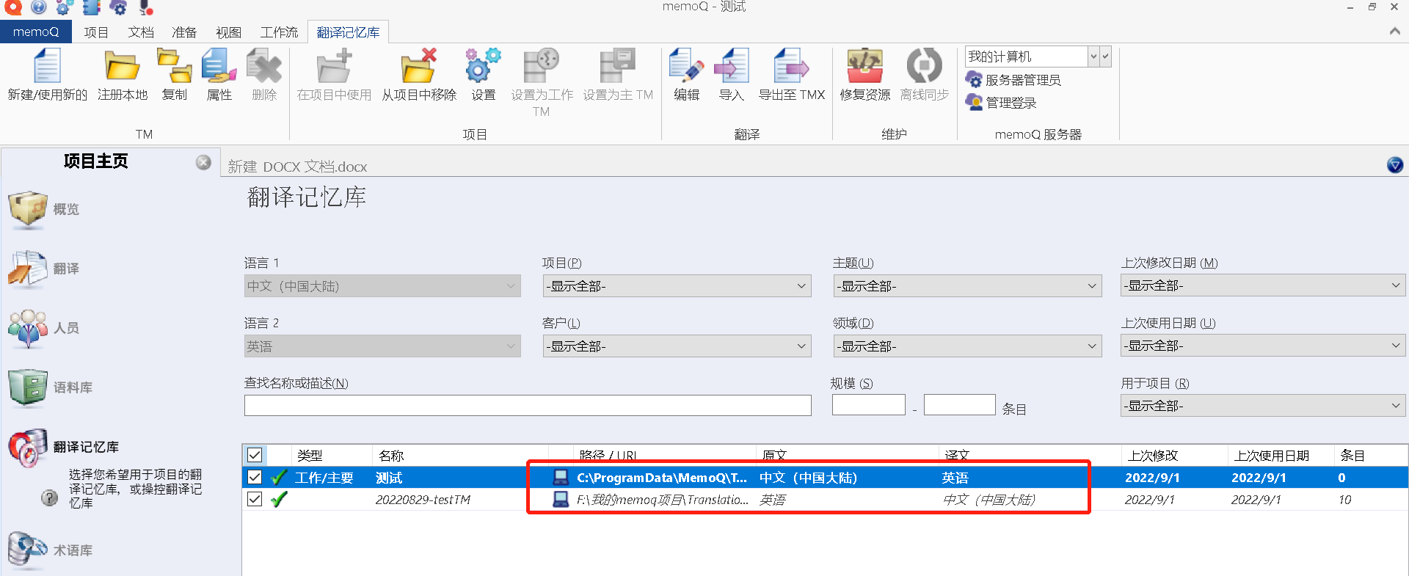Open the memoQ application tab
Screen dimensions: 1409x576
pyautogui.click(x=36, y=32)
